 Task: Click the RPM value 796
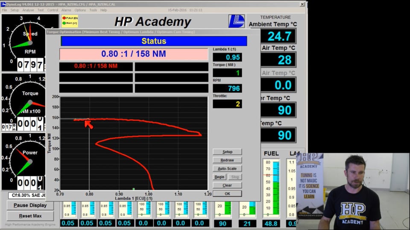[x=227, y=89]
